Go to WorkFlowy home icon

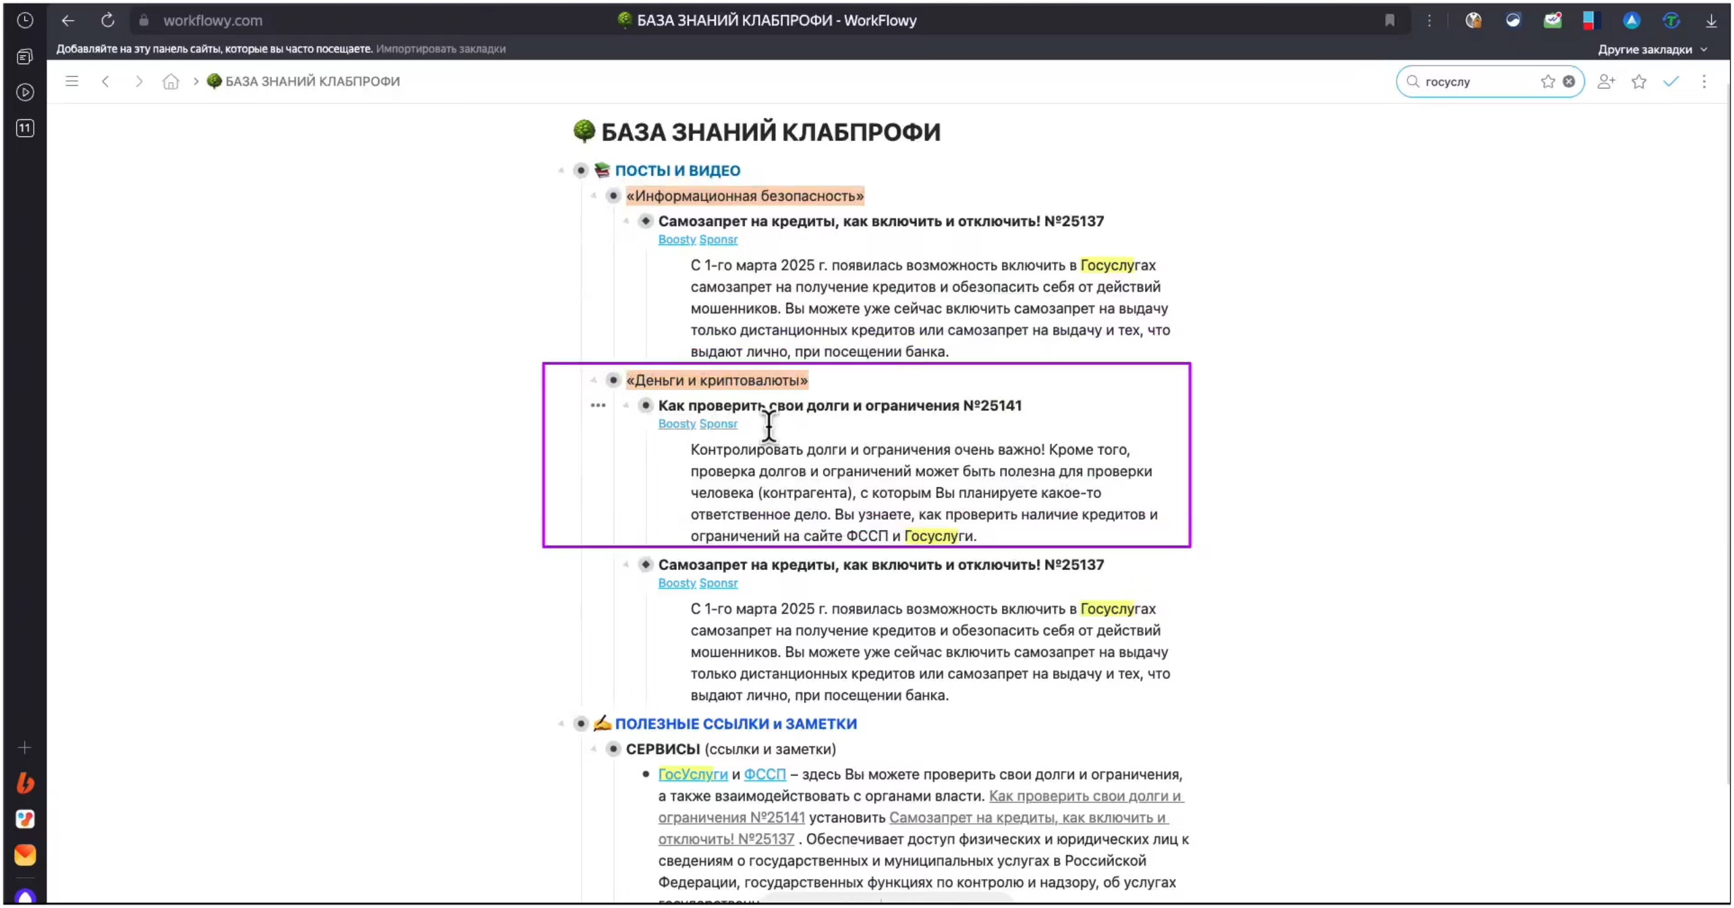(171, 81)
